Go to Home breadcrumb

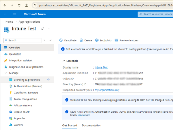coord(9,22)
